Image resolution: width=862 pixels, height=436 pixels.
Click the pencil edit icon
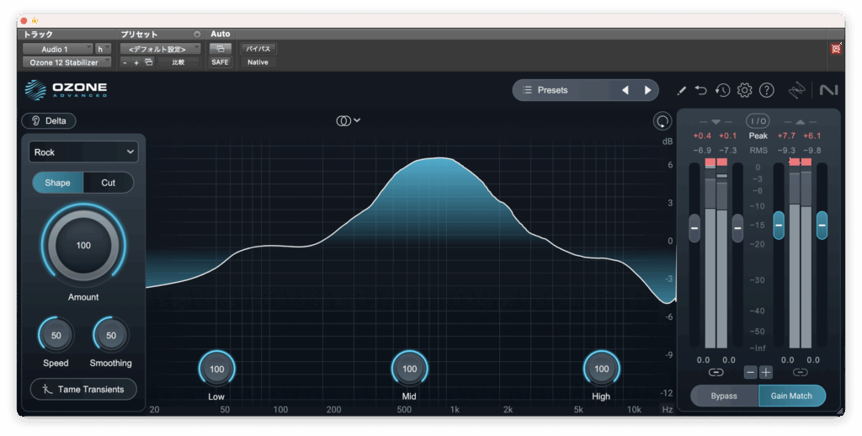(x=681, y=90)
